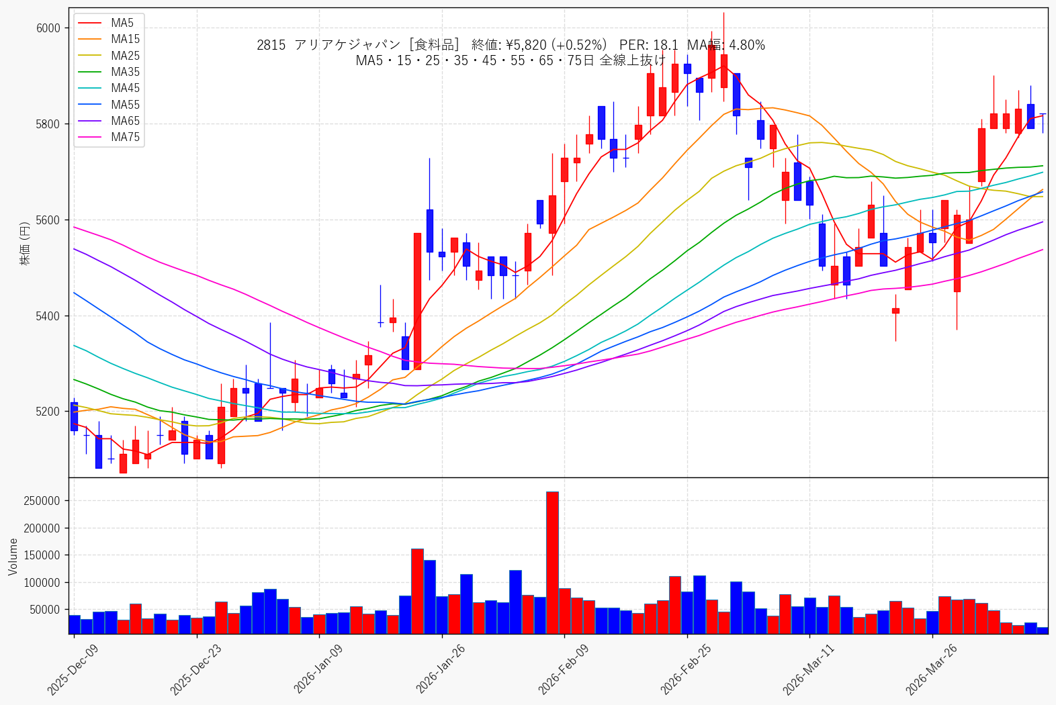Click the MA幅: 4.80% text in title
1056x705 pixels.
coord(726,45)
